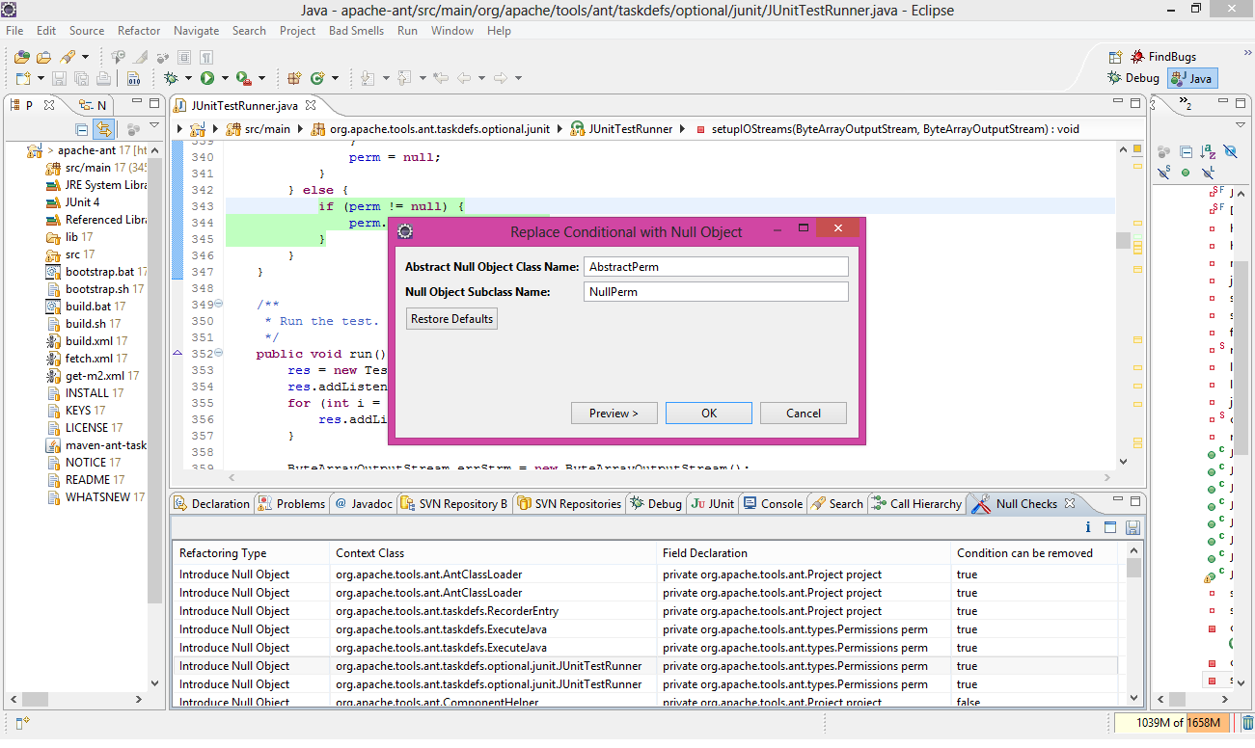Toggle Hide Local Types in Outline

1208,173
